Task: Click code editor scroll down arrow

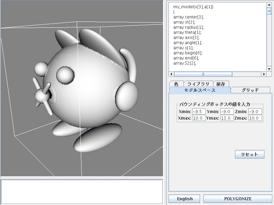Action: [x=269, y=69]
